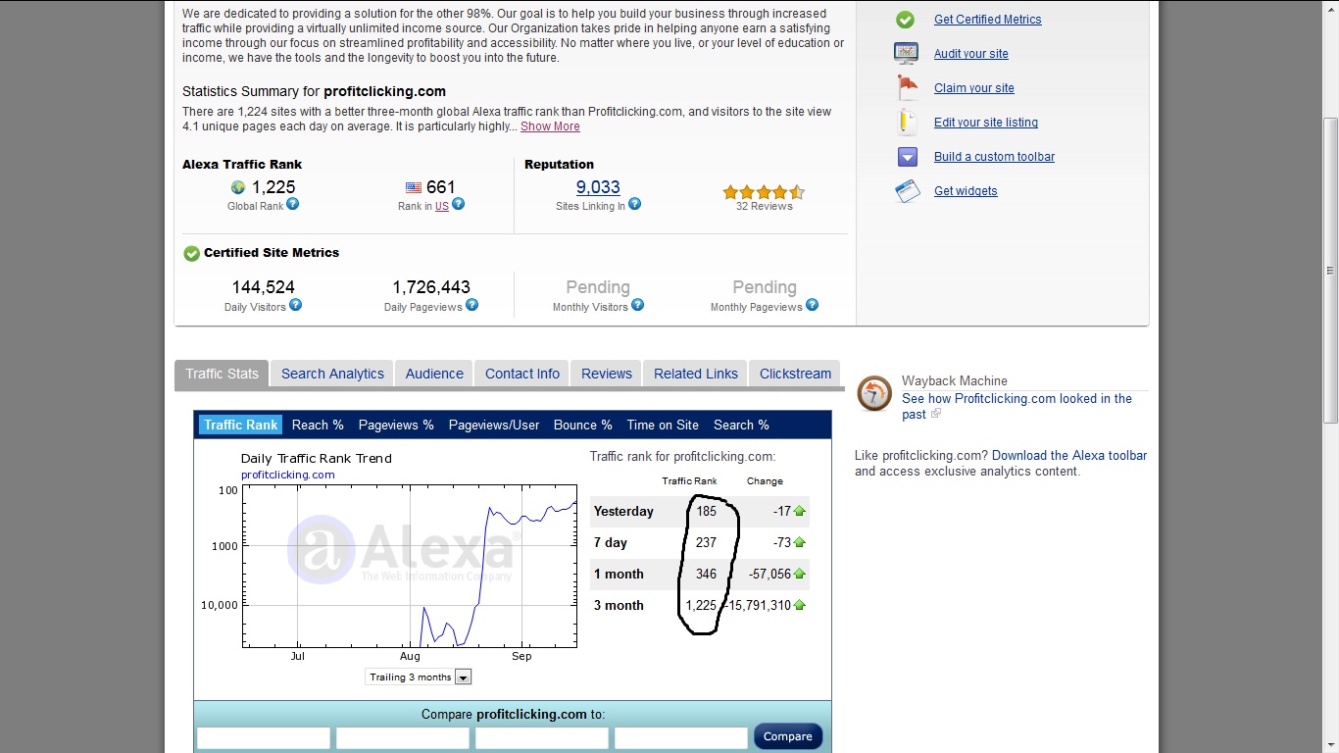Click green up arrow in 7 day row

pos(800,542)
